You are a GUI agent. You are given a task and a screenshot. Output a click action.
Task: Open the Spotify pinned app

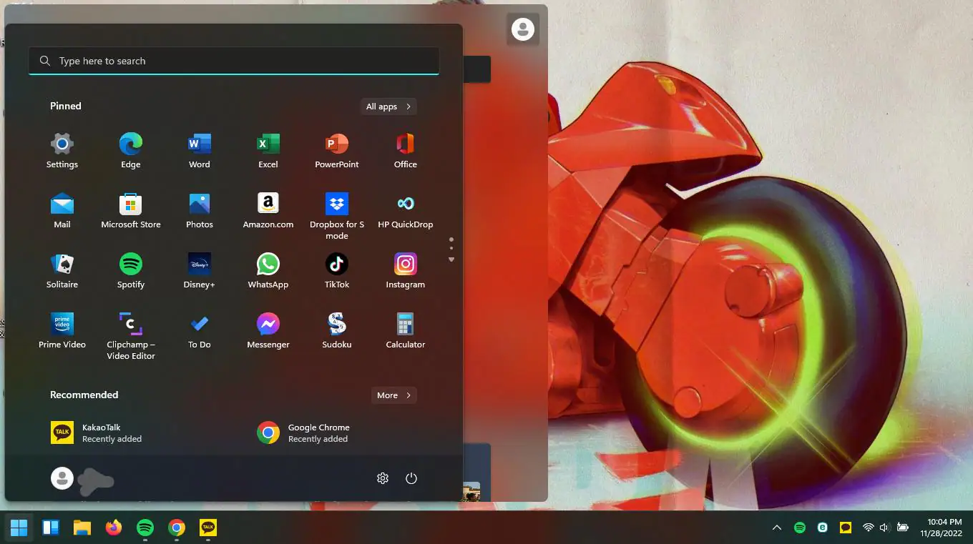click(x=130, y=271)
